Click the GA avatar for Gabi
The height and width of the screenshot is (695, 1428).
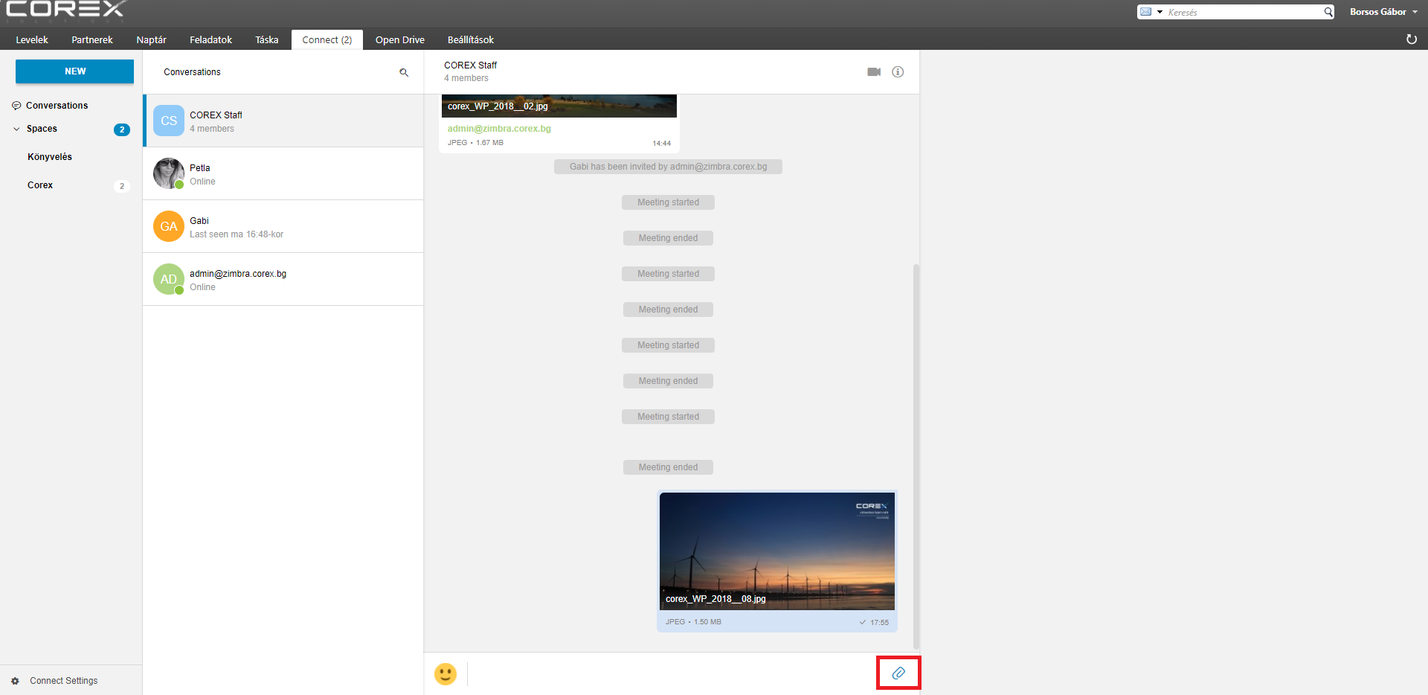pyautogui.click(x=169, y=226)
